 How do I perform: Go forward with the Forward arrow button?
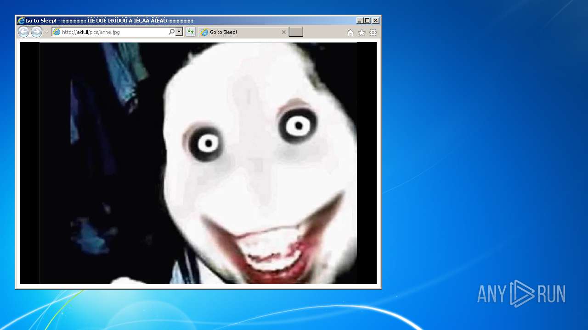click(x=36, y=32)
